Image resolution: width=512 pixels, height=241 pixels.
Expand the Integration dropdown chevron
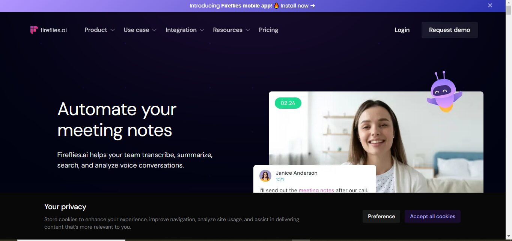click(202, 30)
